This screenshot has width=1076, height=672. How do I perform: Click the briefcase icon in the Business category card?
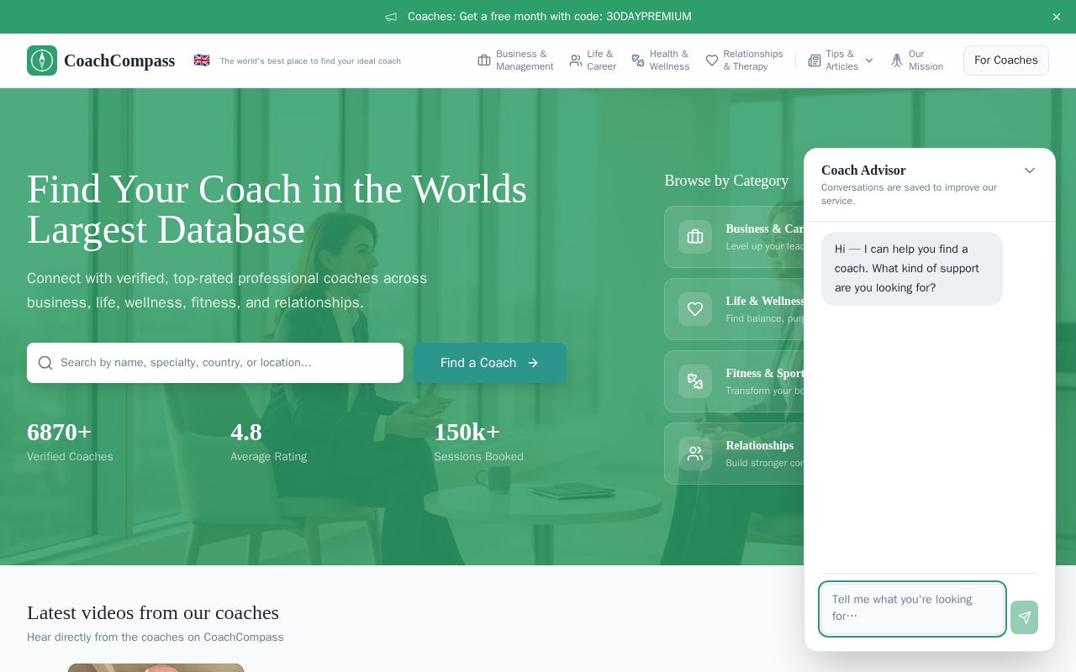[695, 237]
